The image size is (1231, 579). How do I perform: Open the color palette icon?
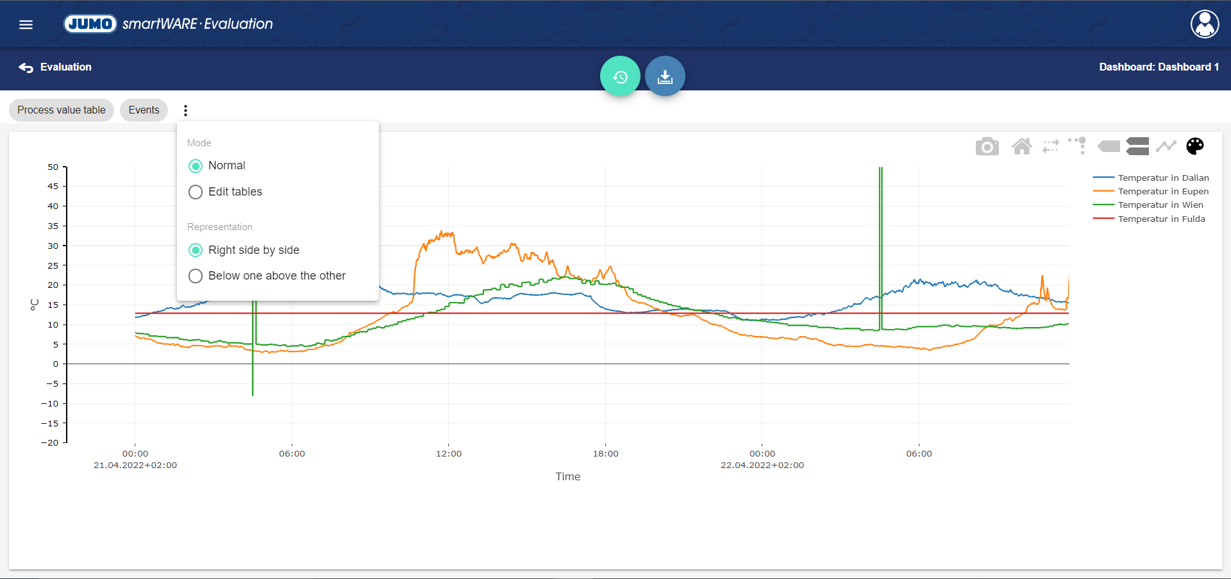pyautogui.click(x=1194, y=146)
